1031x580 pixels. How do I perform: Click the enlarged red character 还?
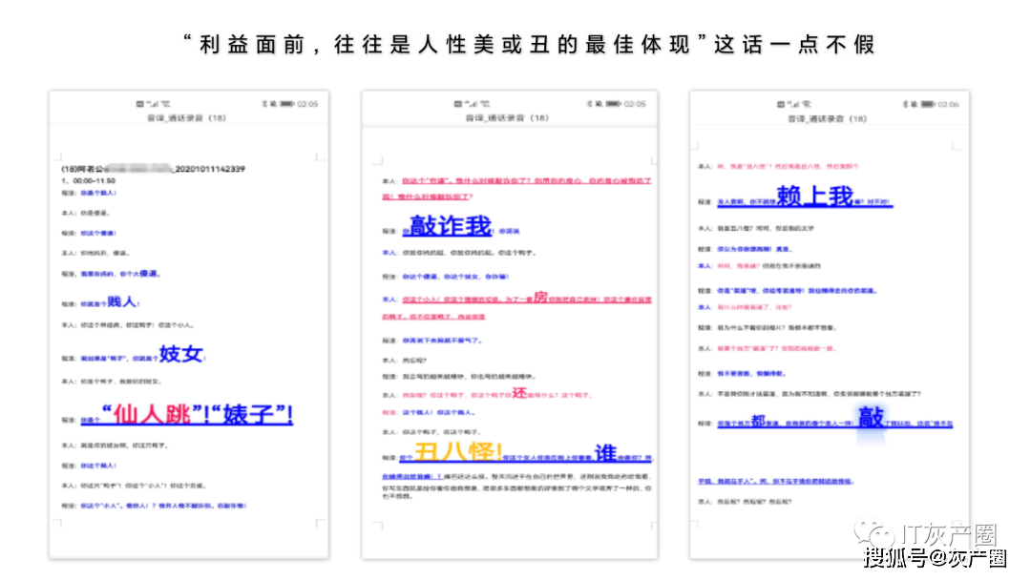519,393
